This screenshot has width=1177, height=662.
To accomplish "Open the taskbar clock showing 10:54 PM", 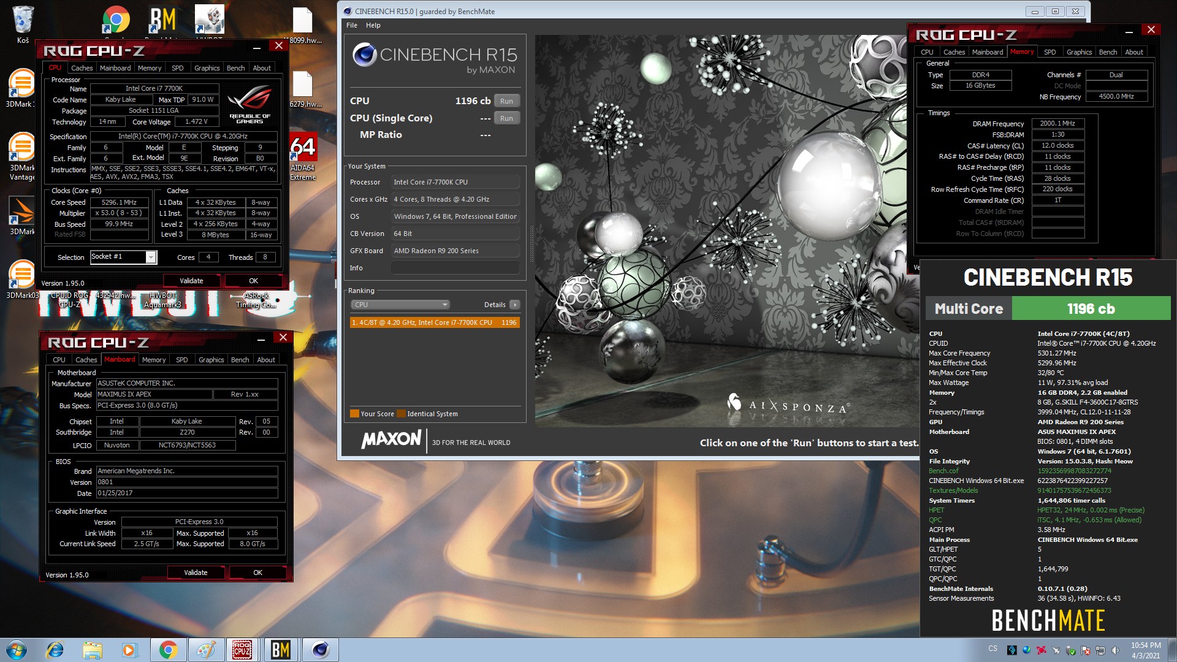I will click(1145, 650).
